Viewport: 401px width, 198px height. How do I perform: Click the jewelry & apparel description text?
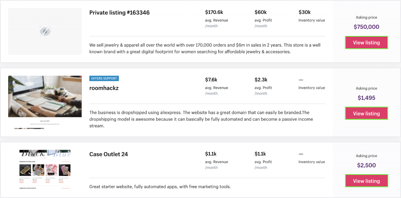click(x=205, y=48)
